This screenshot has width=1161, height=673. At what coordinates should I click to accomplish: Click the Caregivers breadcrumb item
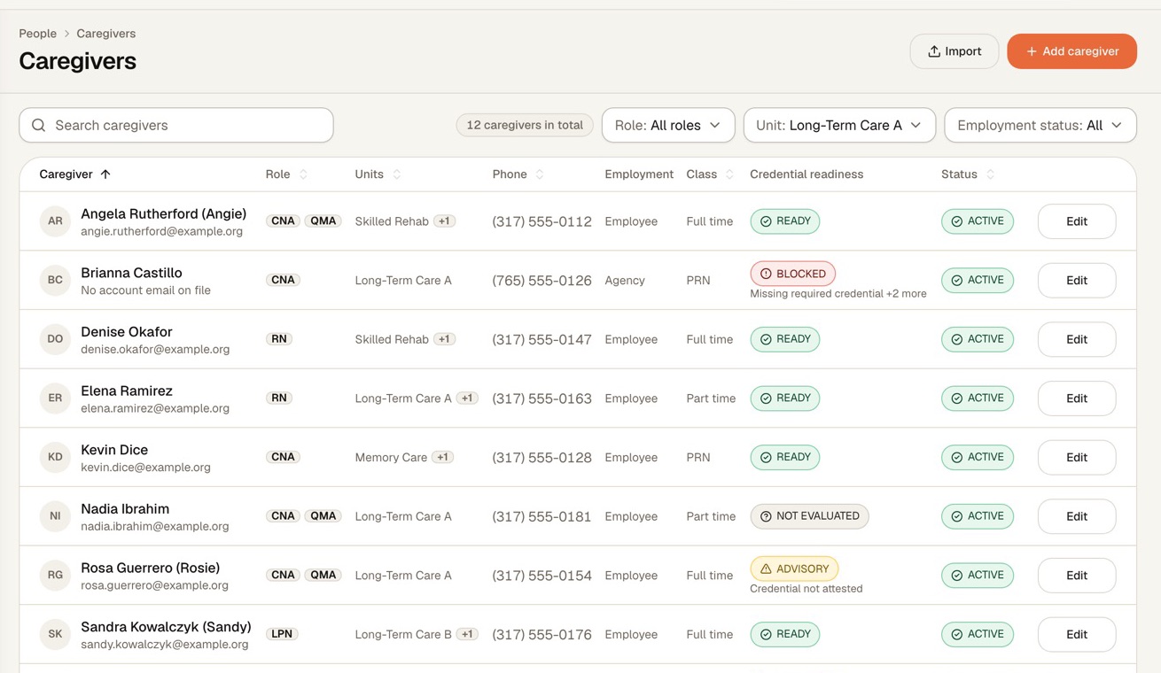106,34
